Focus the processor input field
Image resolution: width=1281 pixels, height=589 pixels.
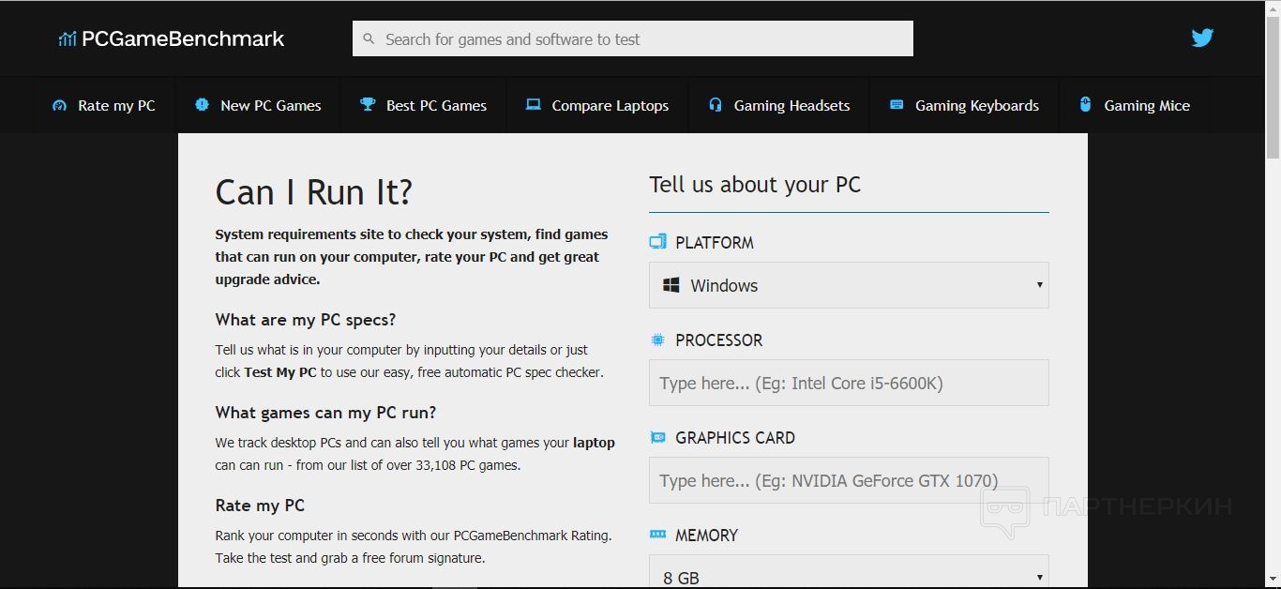(x=849, y=383)
